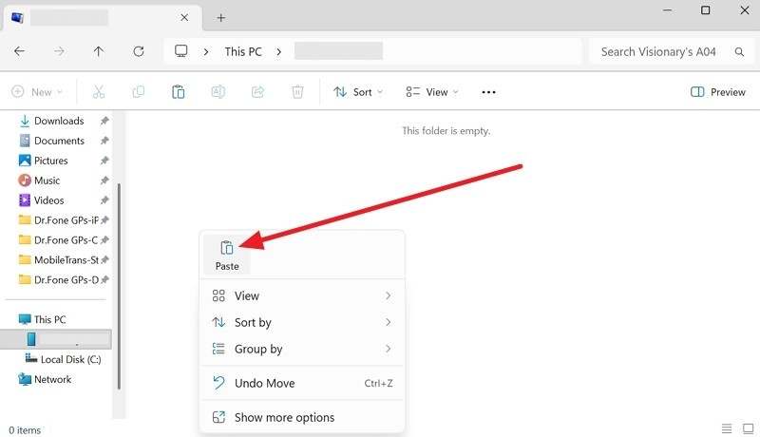Click the Share toolbar icon

click(257, 91)
